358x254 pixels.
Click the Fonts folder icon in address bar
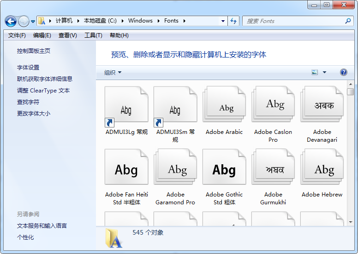[x=42, y=21]
